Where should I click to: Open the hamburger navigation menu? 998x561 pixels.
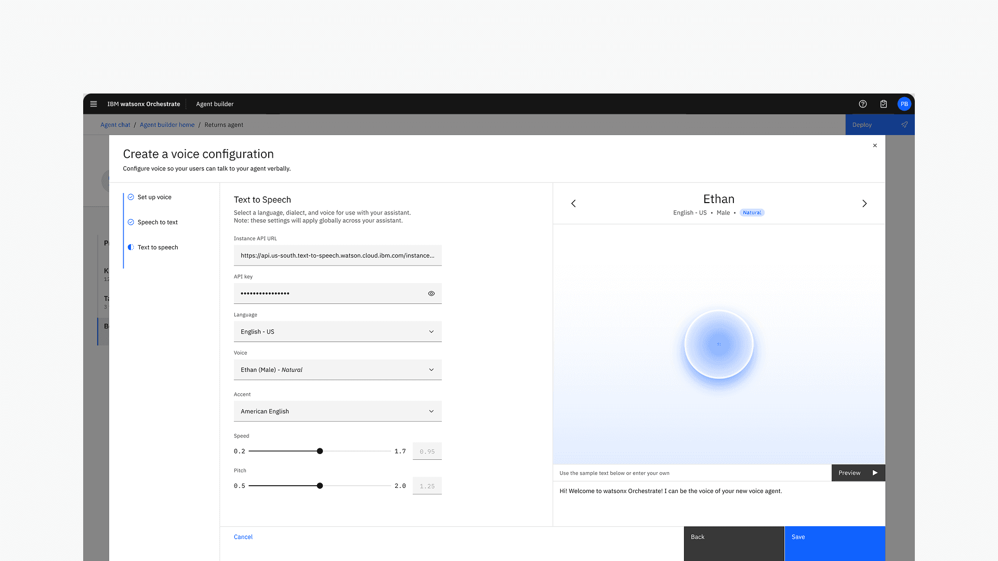coord(94,104)
